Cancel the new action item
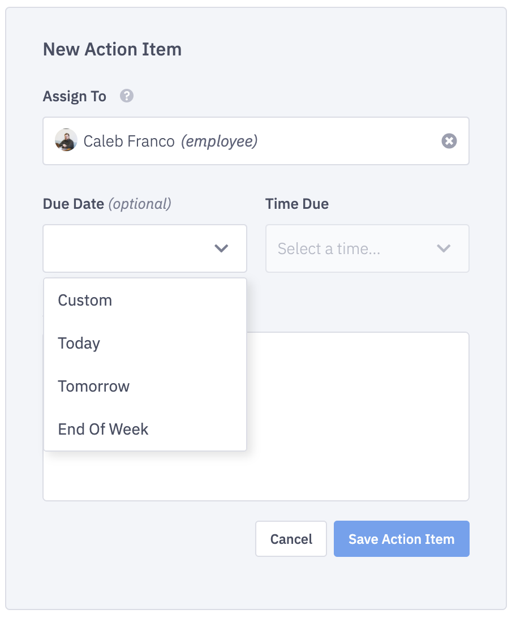 pos(291,539)
